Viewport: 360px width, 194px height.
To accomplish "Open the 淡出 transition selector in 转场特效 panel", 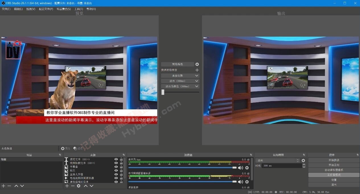I will click(x=277, y=160).
